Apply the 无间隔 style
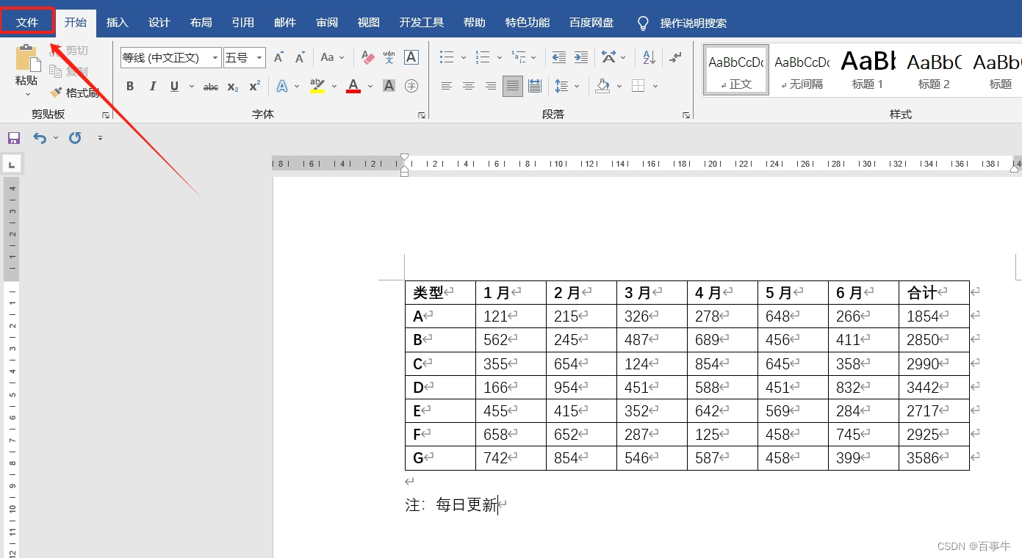Screen dimensions: 1022x558 click(x=802, y=70)
